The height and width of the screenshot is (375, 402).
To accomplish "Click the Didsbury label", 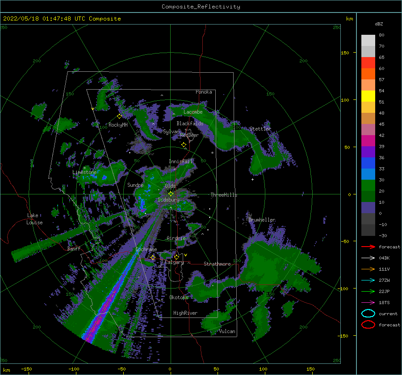I will [169, 200].
